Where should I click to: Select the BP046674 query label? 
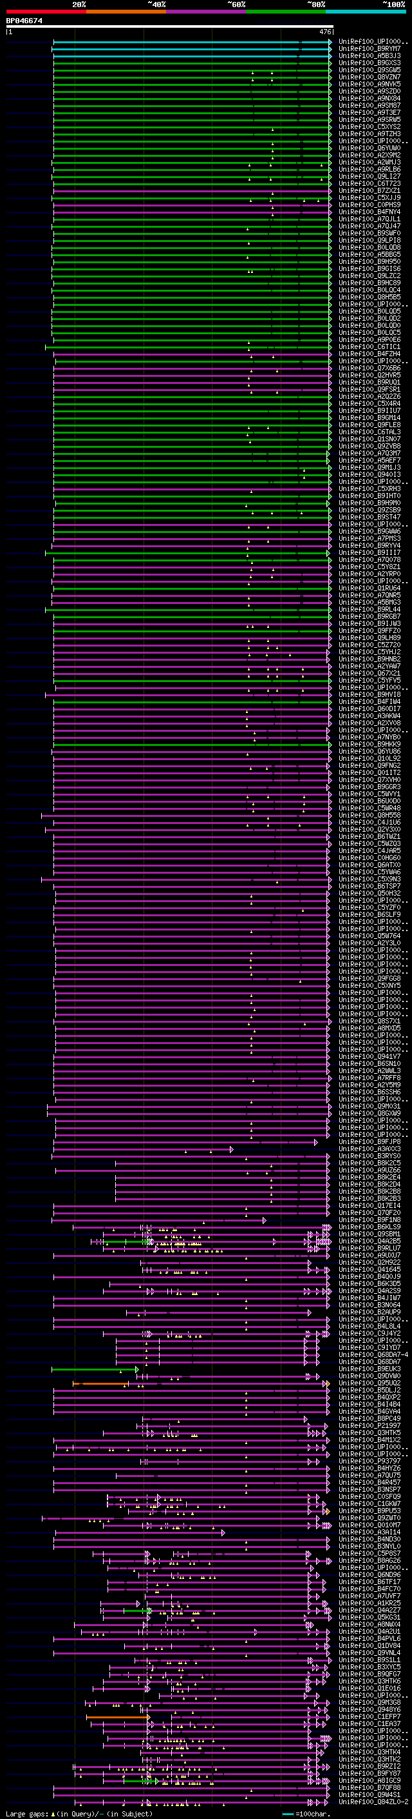click(24, 21)
